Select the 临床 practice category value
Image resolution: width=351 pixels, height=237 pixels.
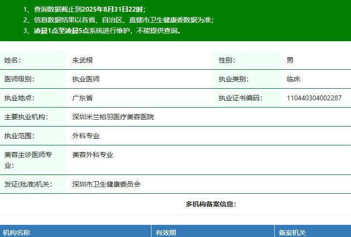(293, 79)
